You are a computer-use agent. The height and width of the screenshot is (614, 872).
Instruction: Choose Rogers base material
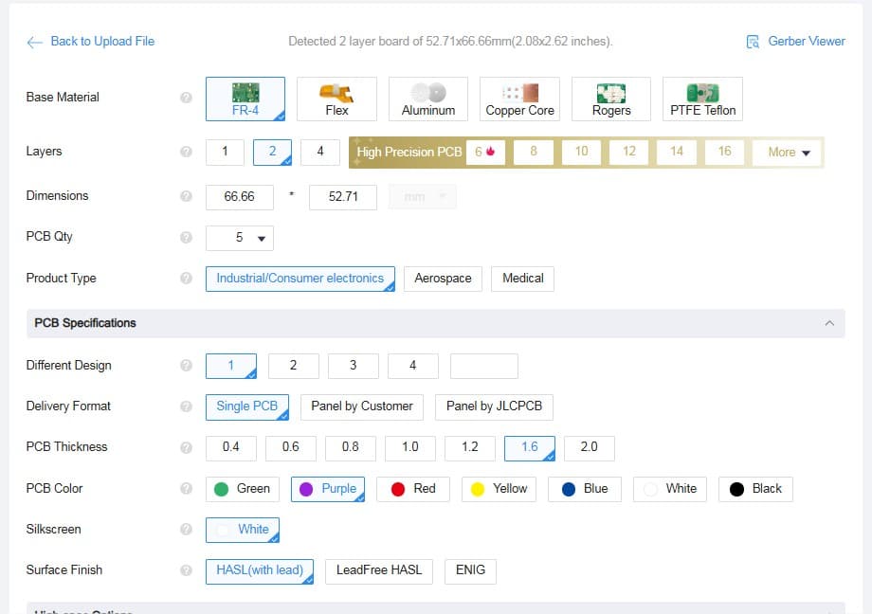click(611, 99)
